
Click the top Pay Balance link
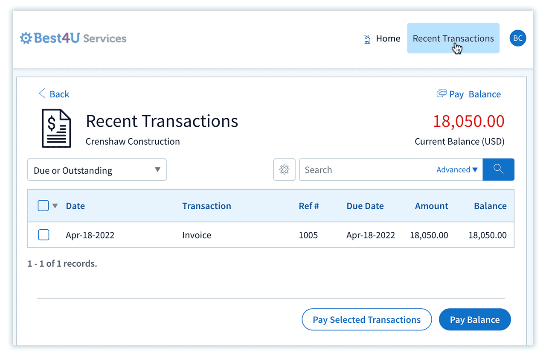474,94
